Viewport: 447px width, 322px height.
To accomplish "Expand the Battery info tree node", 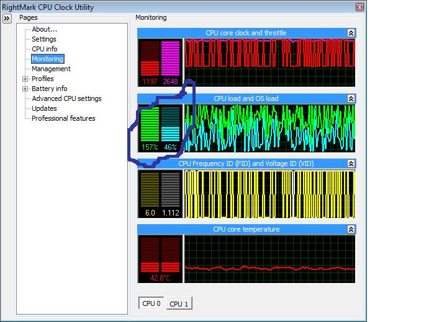I will point(25,89).
